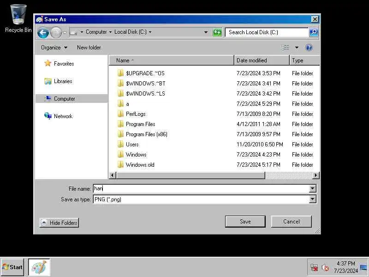The height and width of the screenshot is (277, 369).
Task: Click the date 4/12/2011 1:28 AM
Action: (258, 124)
